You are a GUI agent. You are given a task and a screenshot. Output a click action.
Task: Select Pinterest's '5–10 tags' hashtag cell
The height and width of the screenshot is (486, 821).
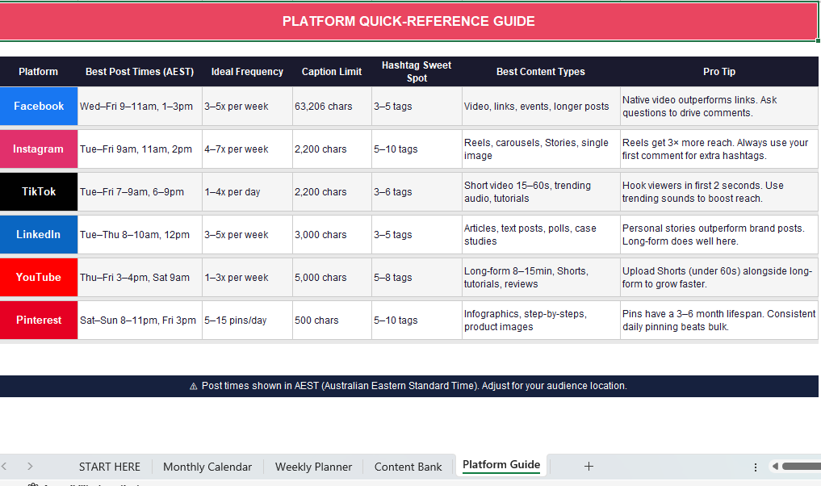[x=417, y=320]
